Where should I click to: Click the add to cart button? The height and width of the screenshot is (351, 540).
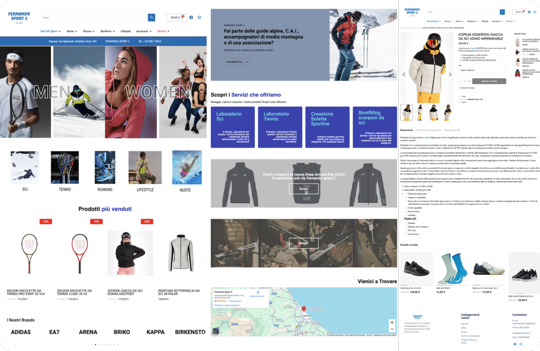[489, 81]
